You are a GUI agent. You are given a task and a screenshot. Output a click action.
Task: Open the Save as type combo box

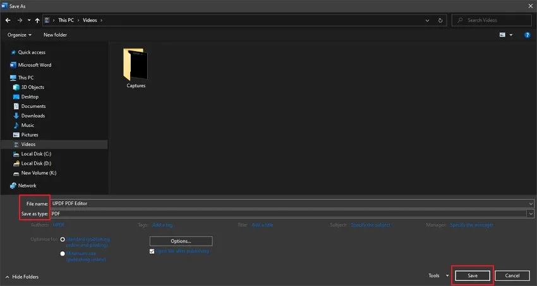click(292, 214)
